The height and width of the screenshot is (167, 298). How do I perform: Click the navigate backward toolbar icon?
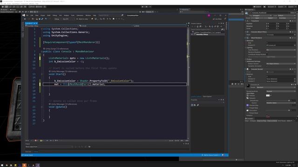tap(25, 19)
